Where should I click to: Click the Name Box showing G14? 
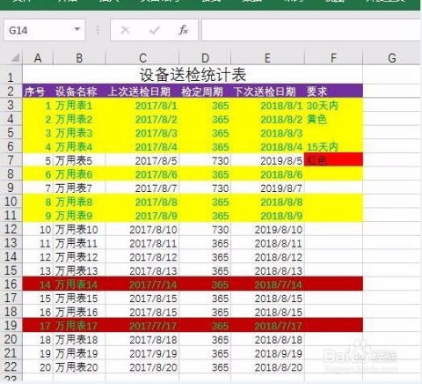click(44, 30)
